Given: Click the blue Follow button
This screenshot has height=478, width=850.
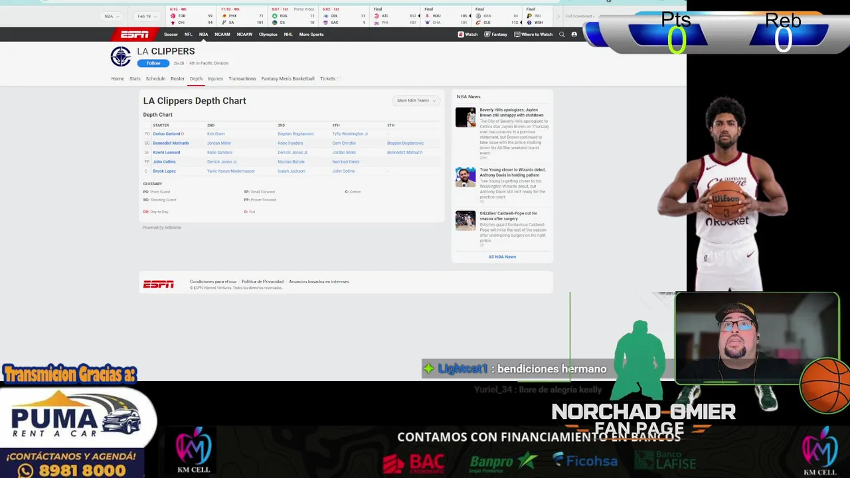Looking at the screenshot, I should coord(153,63).
